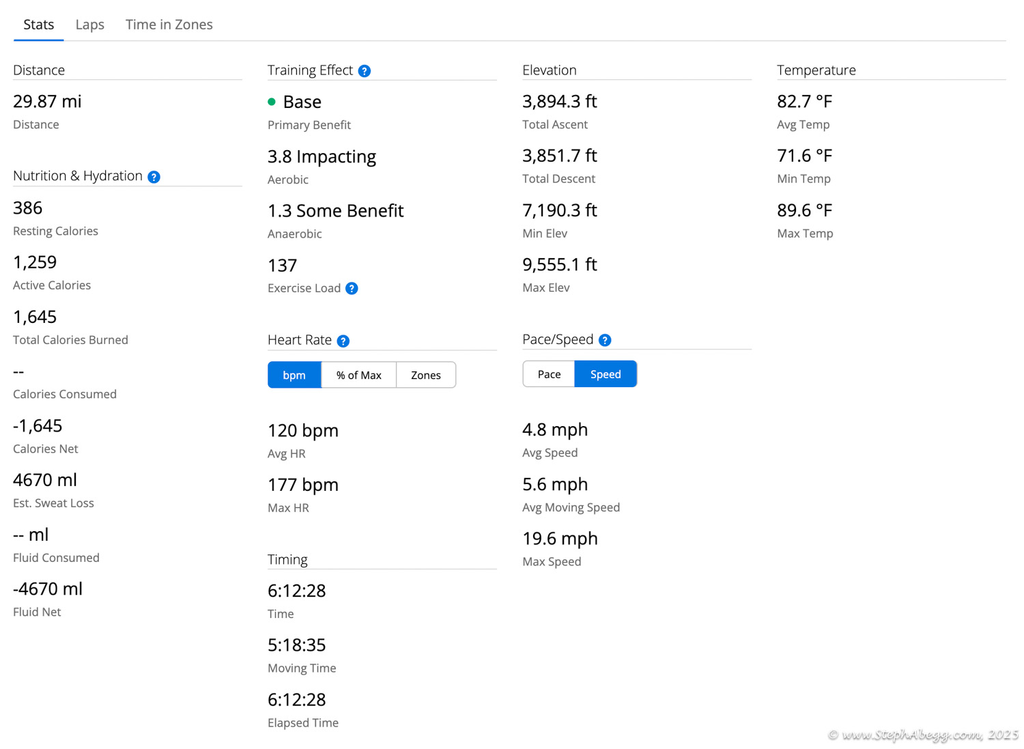The image size is (1024, 749).
Task: Click the 177 bpm max HR value
Action: [303, 485]
